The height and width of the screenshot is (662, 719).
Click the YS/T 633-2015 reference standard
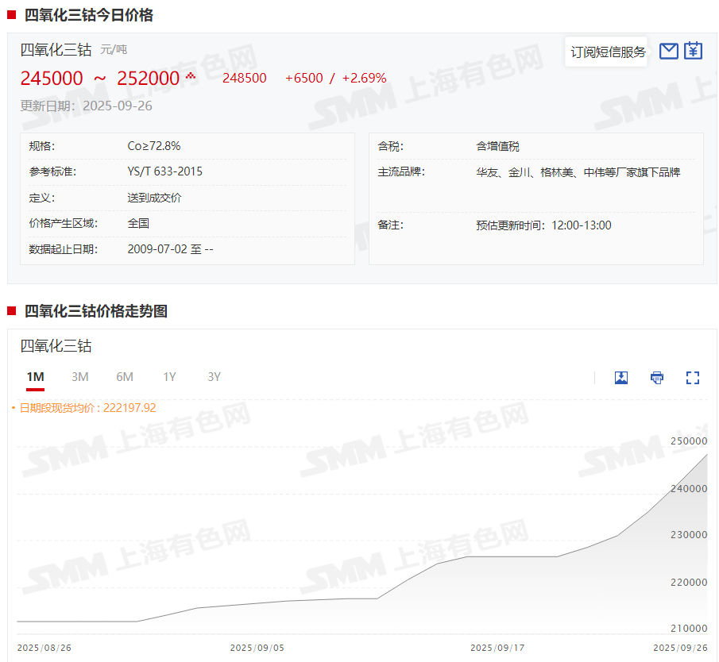pos(164,171)
